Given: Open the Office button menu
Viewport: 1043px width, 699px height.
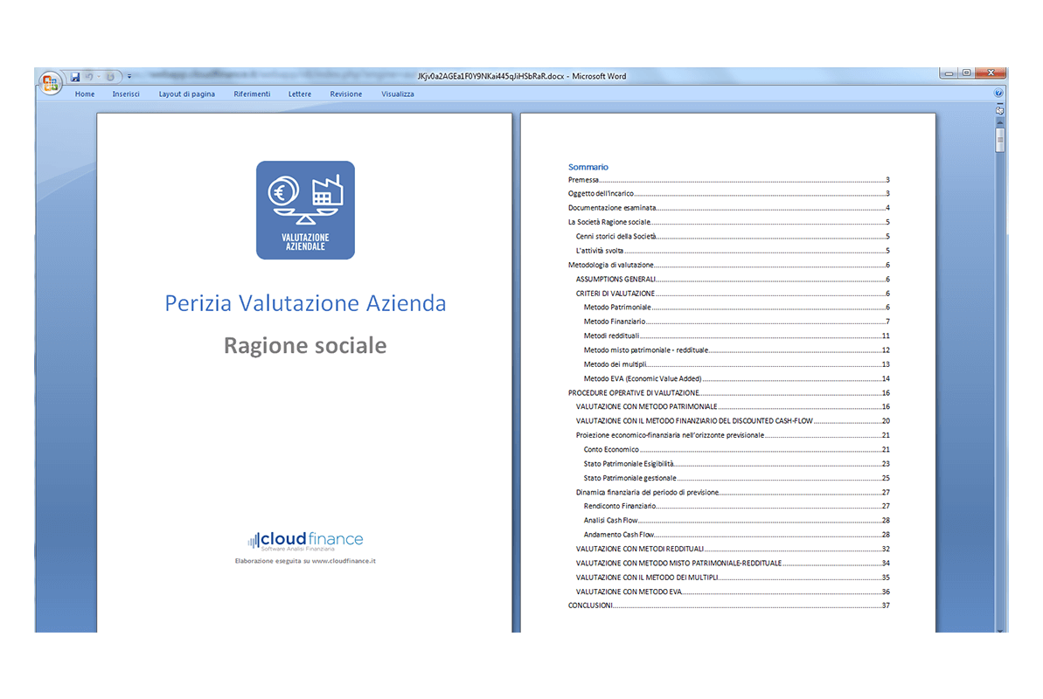Looking at the screenshot, I should [x=50, y=82].
